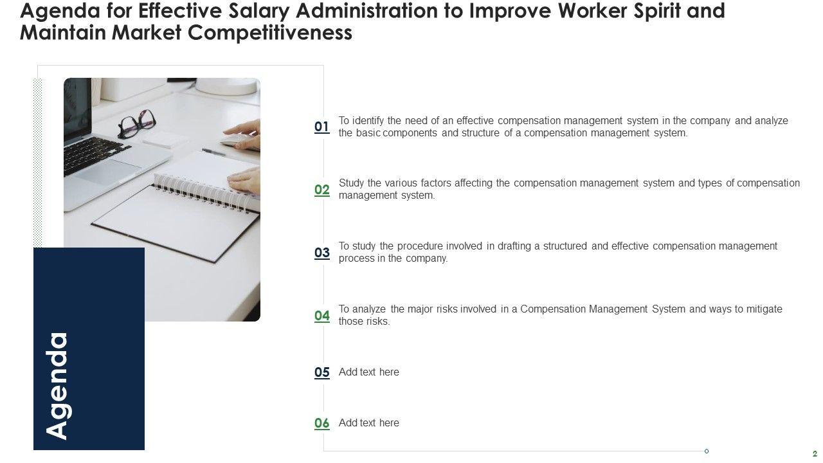Select the agenda number 04
This screenshot has width=823, height=463.
321,316
